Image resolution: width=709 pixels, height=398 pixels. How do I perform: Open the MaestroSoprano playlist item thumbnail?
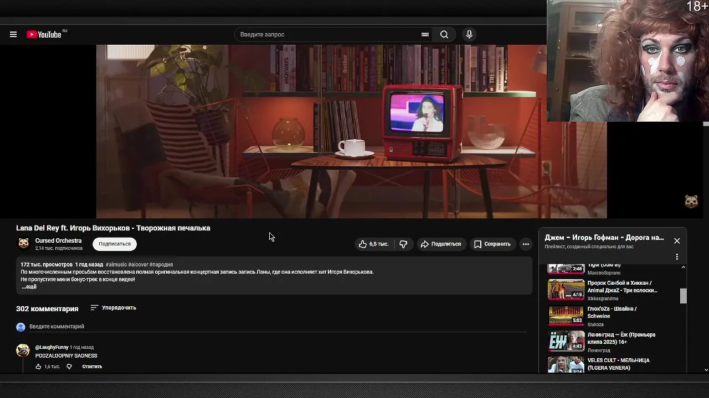[566, 269]
